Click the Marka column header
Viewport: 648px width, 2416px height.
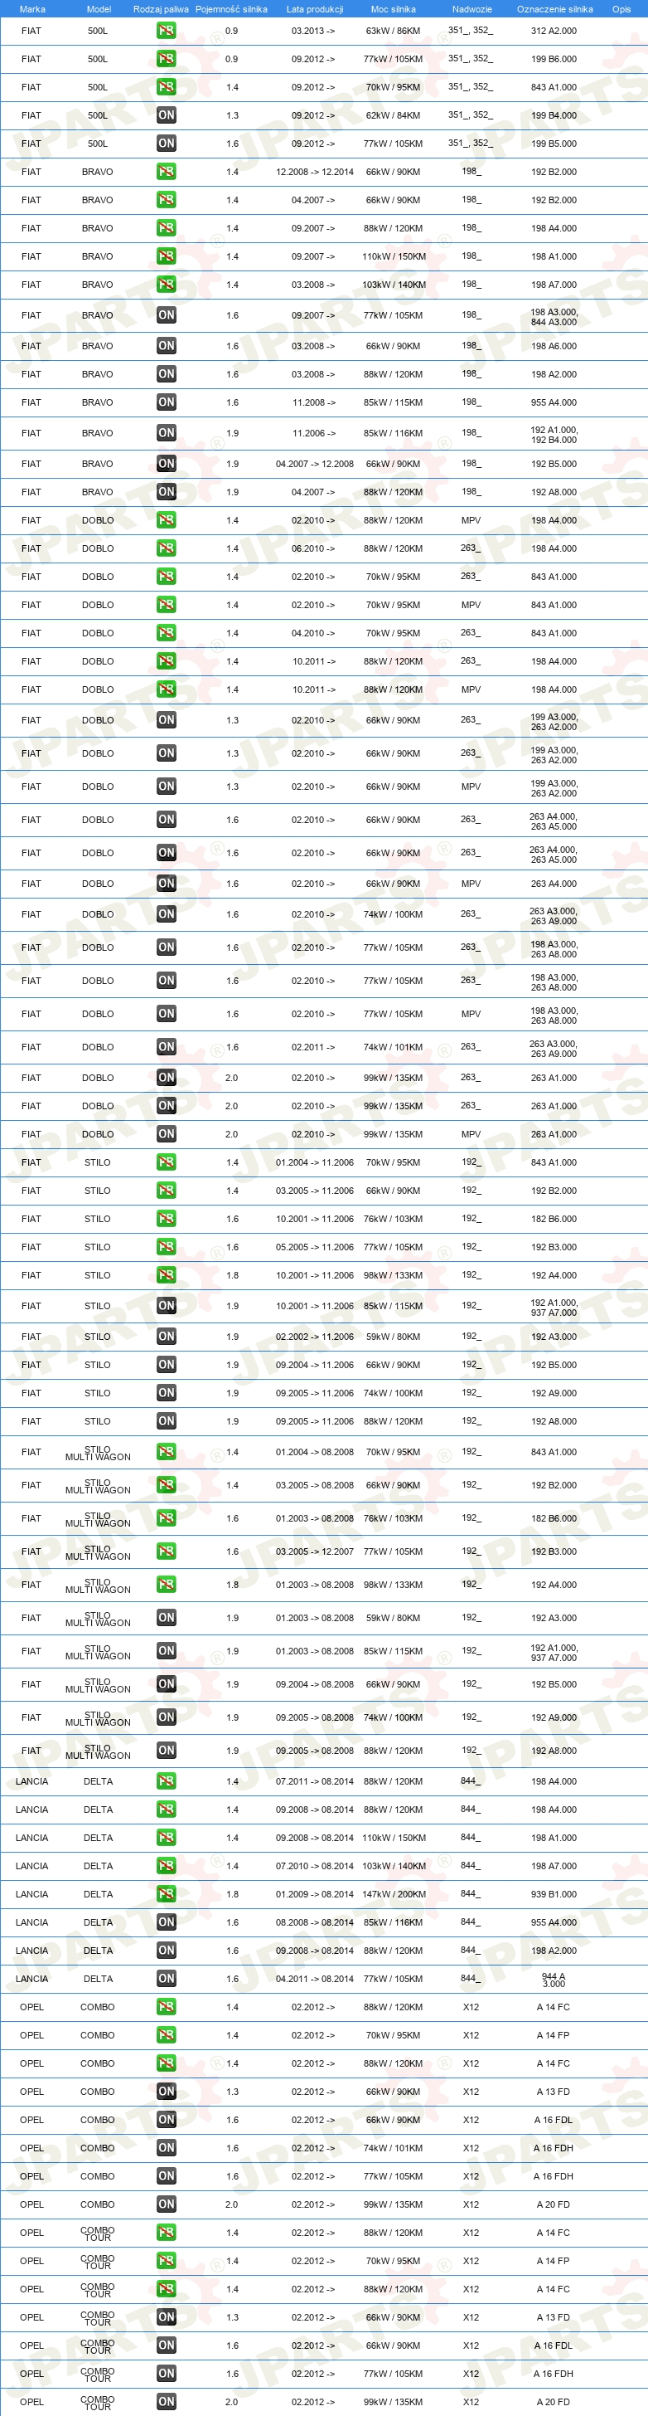pos(31,9)
